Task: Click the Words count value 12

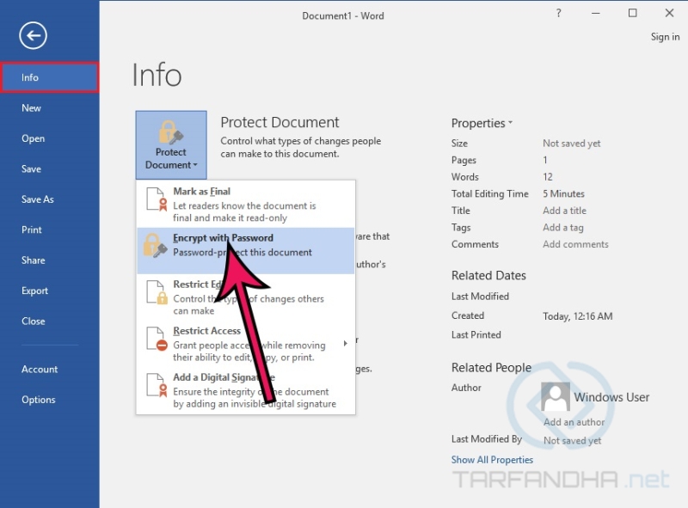Action: pos(548,177)
